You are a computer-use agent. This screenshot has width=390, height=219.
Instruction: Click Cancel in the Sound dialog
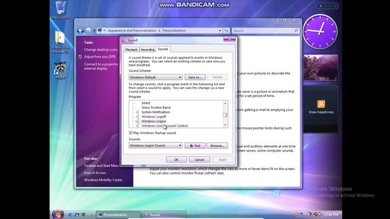point(199,159)
